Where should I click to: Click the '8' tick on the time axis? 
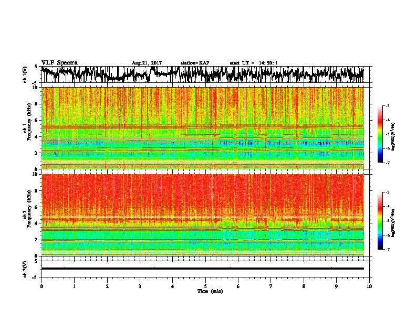click(304, 286)
